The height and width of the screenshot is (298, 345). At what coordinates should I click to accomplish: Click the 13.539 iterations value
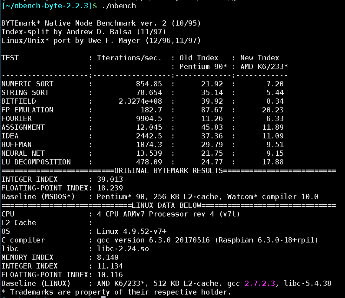coord(149,153)
